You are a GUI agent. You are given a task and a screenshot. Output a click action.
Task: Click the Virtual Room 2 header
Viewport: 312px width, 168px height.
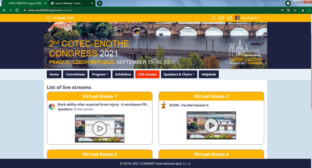click(211, 96)
